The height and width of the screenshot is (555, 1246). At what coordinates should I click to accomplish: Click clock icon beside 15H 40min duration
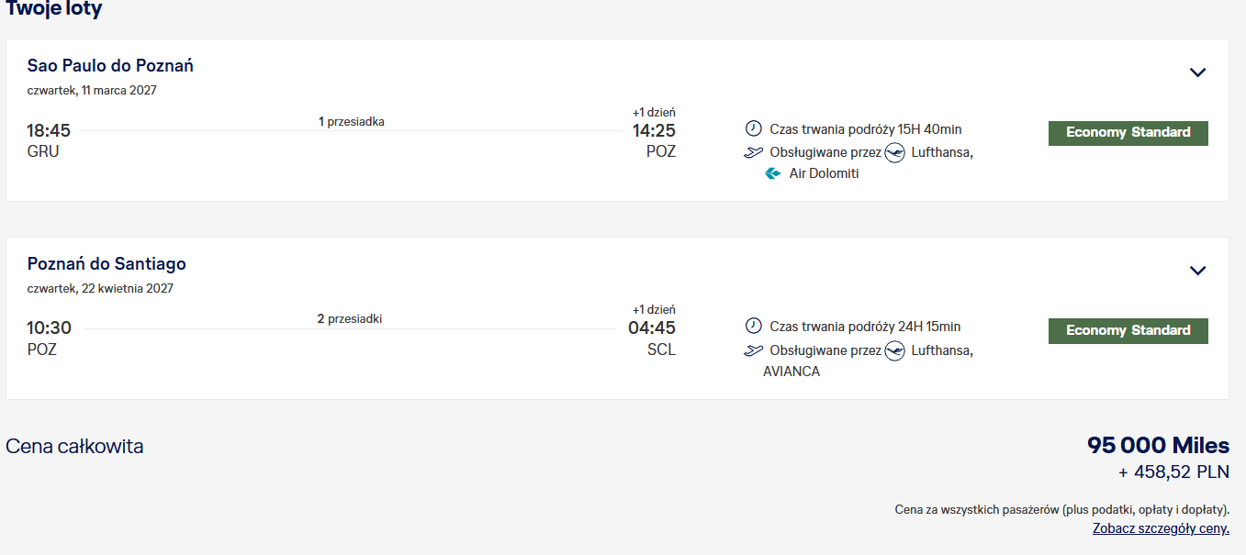[753, 128]
